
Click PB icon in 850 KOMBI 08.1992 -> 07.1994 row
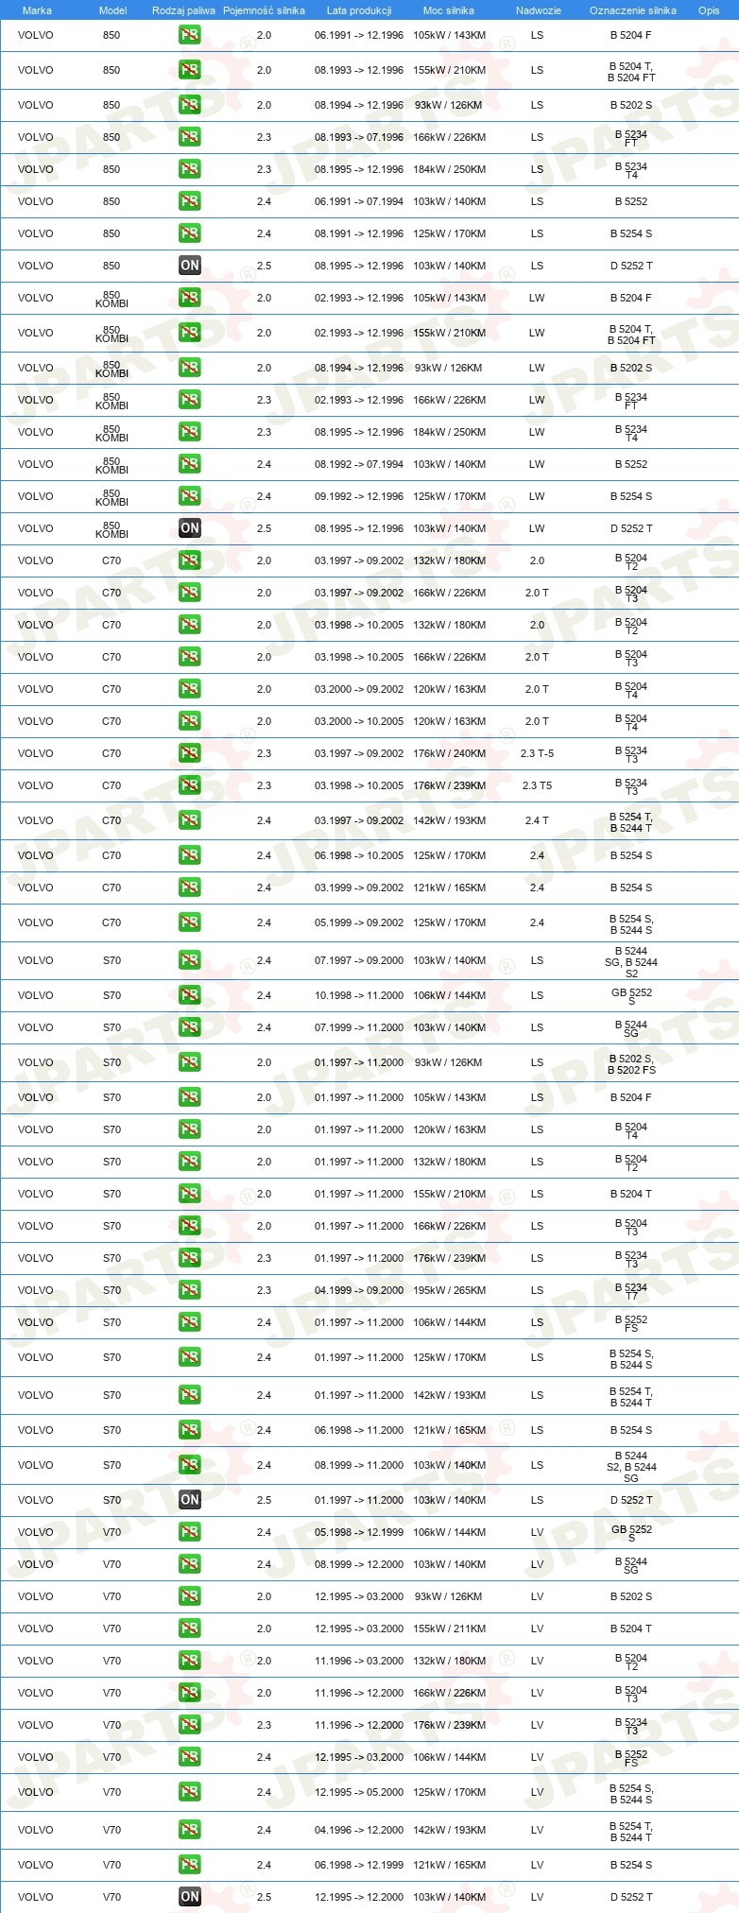[x=190, y=464]
